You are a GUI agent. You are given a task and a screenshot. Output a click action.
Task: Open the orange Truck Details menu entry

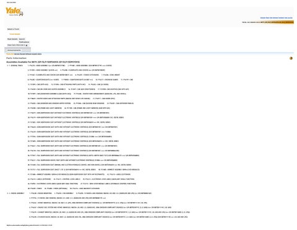(x=15, y=34)
